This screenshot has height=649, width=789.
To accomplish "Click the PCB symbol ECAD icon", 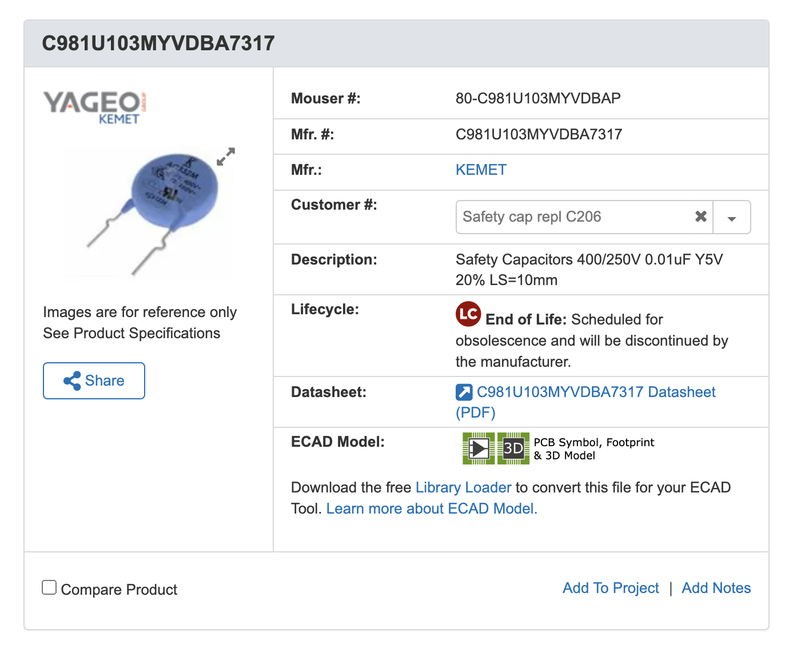I will pos(479,448).
